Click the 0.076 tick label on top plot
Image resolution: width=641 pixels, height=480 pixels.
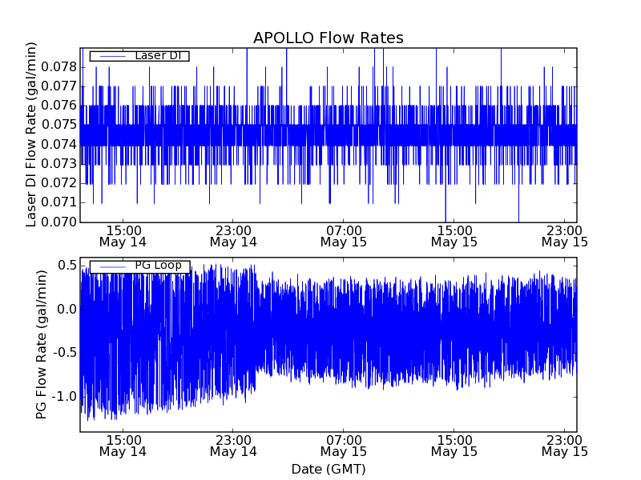click(x=60, y=105)
